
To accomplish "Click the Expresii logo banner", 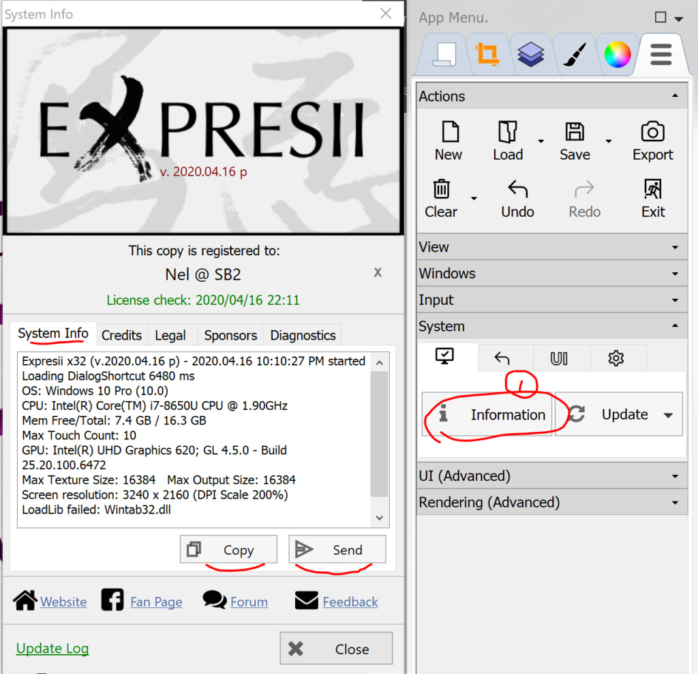I will 203,132.
